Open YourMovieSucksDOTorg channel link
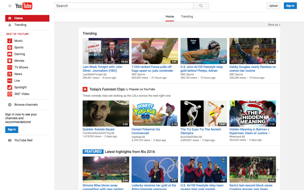Screen dimensions: 304x190 coord(96,133)
